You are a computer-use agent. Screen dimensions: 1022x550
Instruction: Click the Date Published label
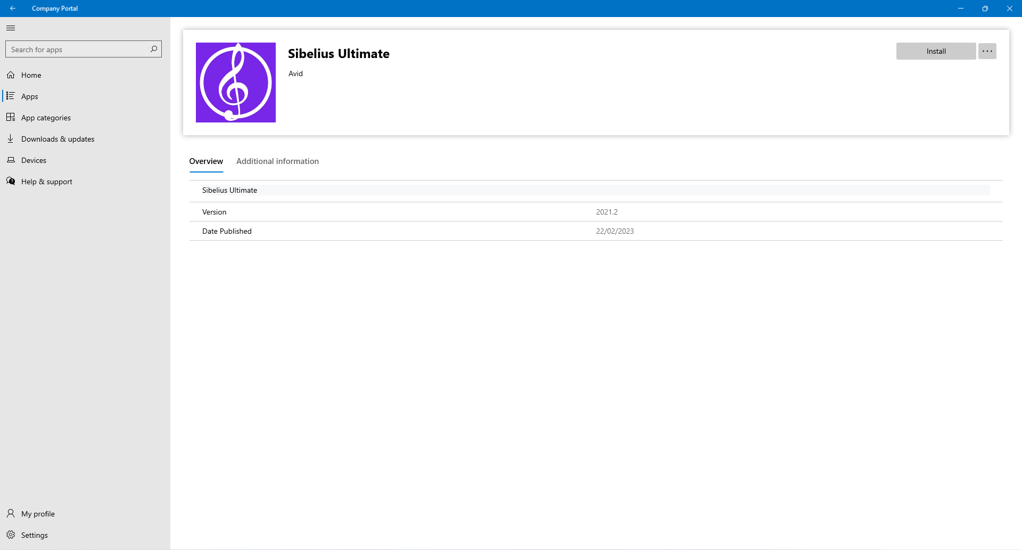(x=227, y=231)
